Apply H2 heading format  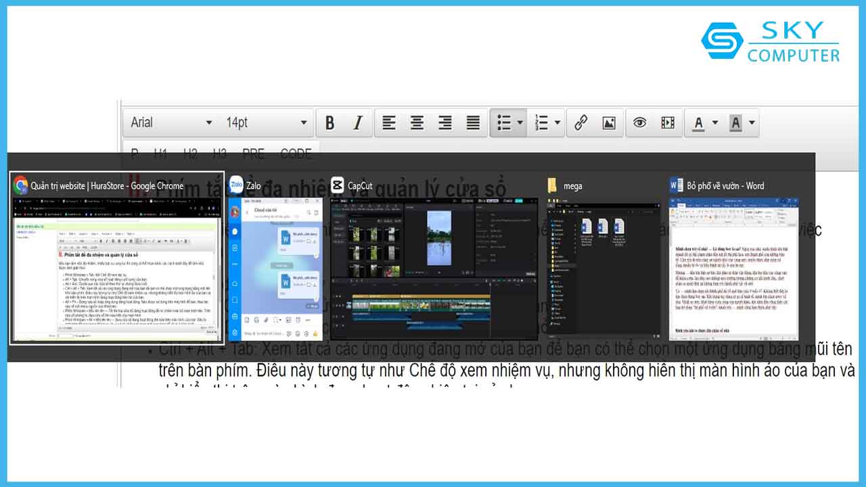tap(190, 154)
